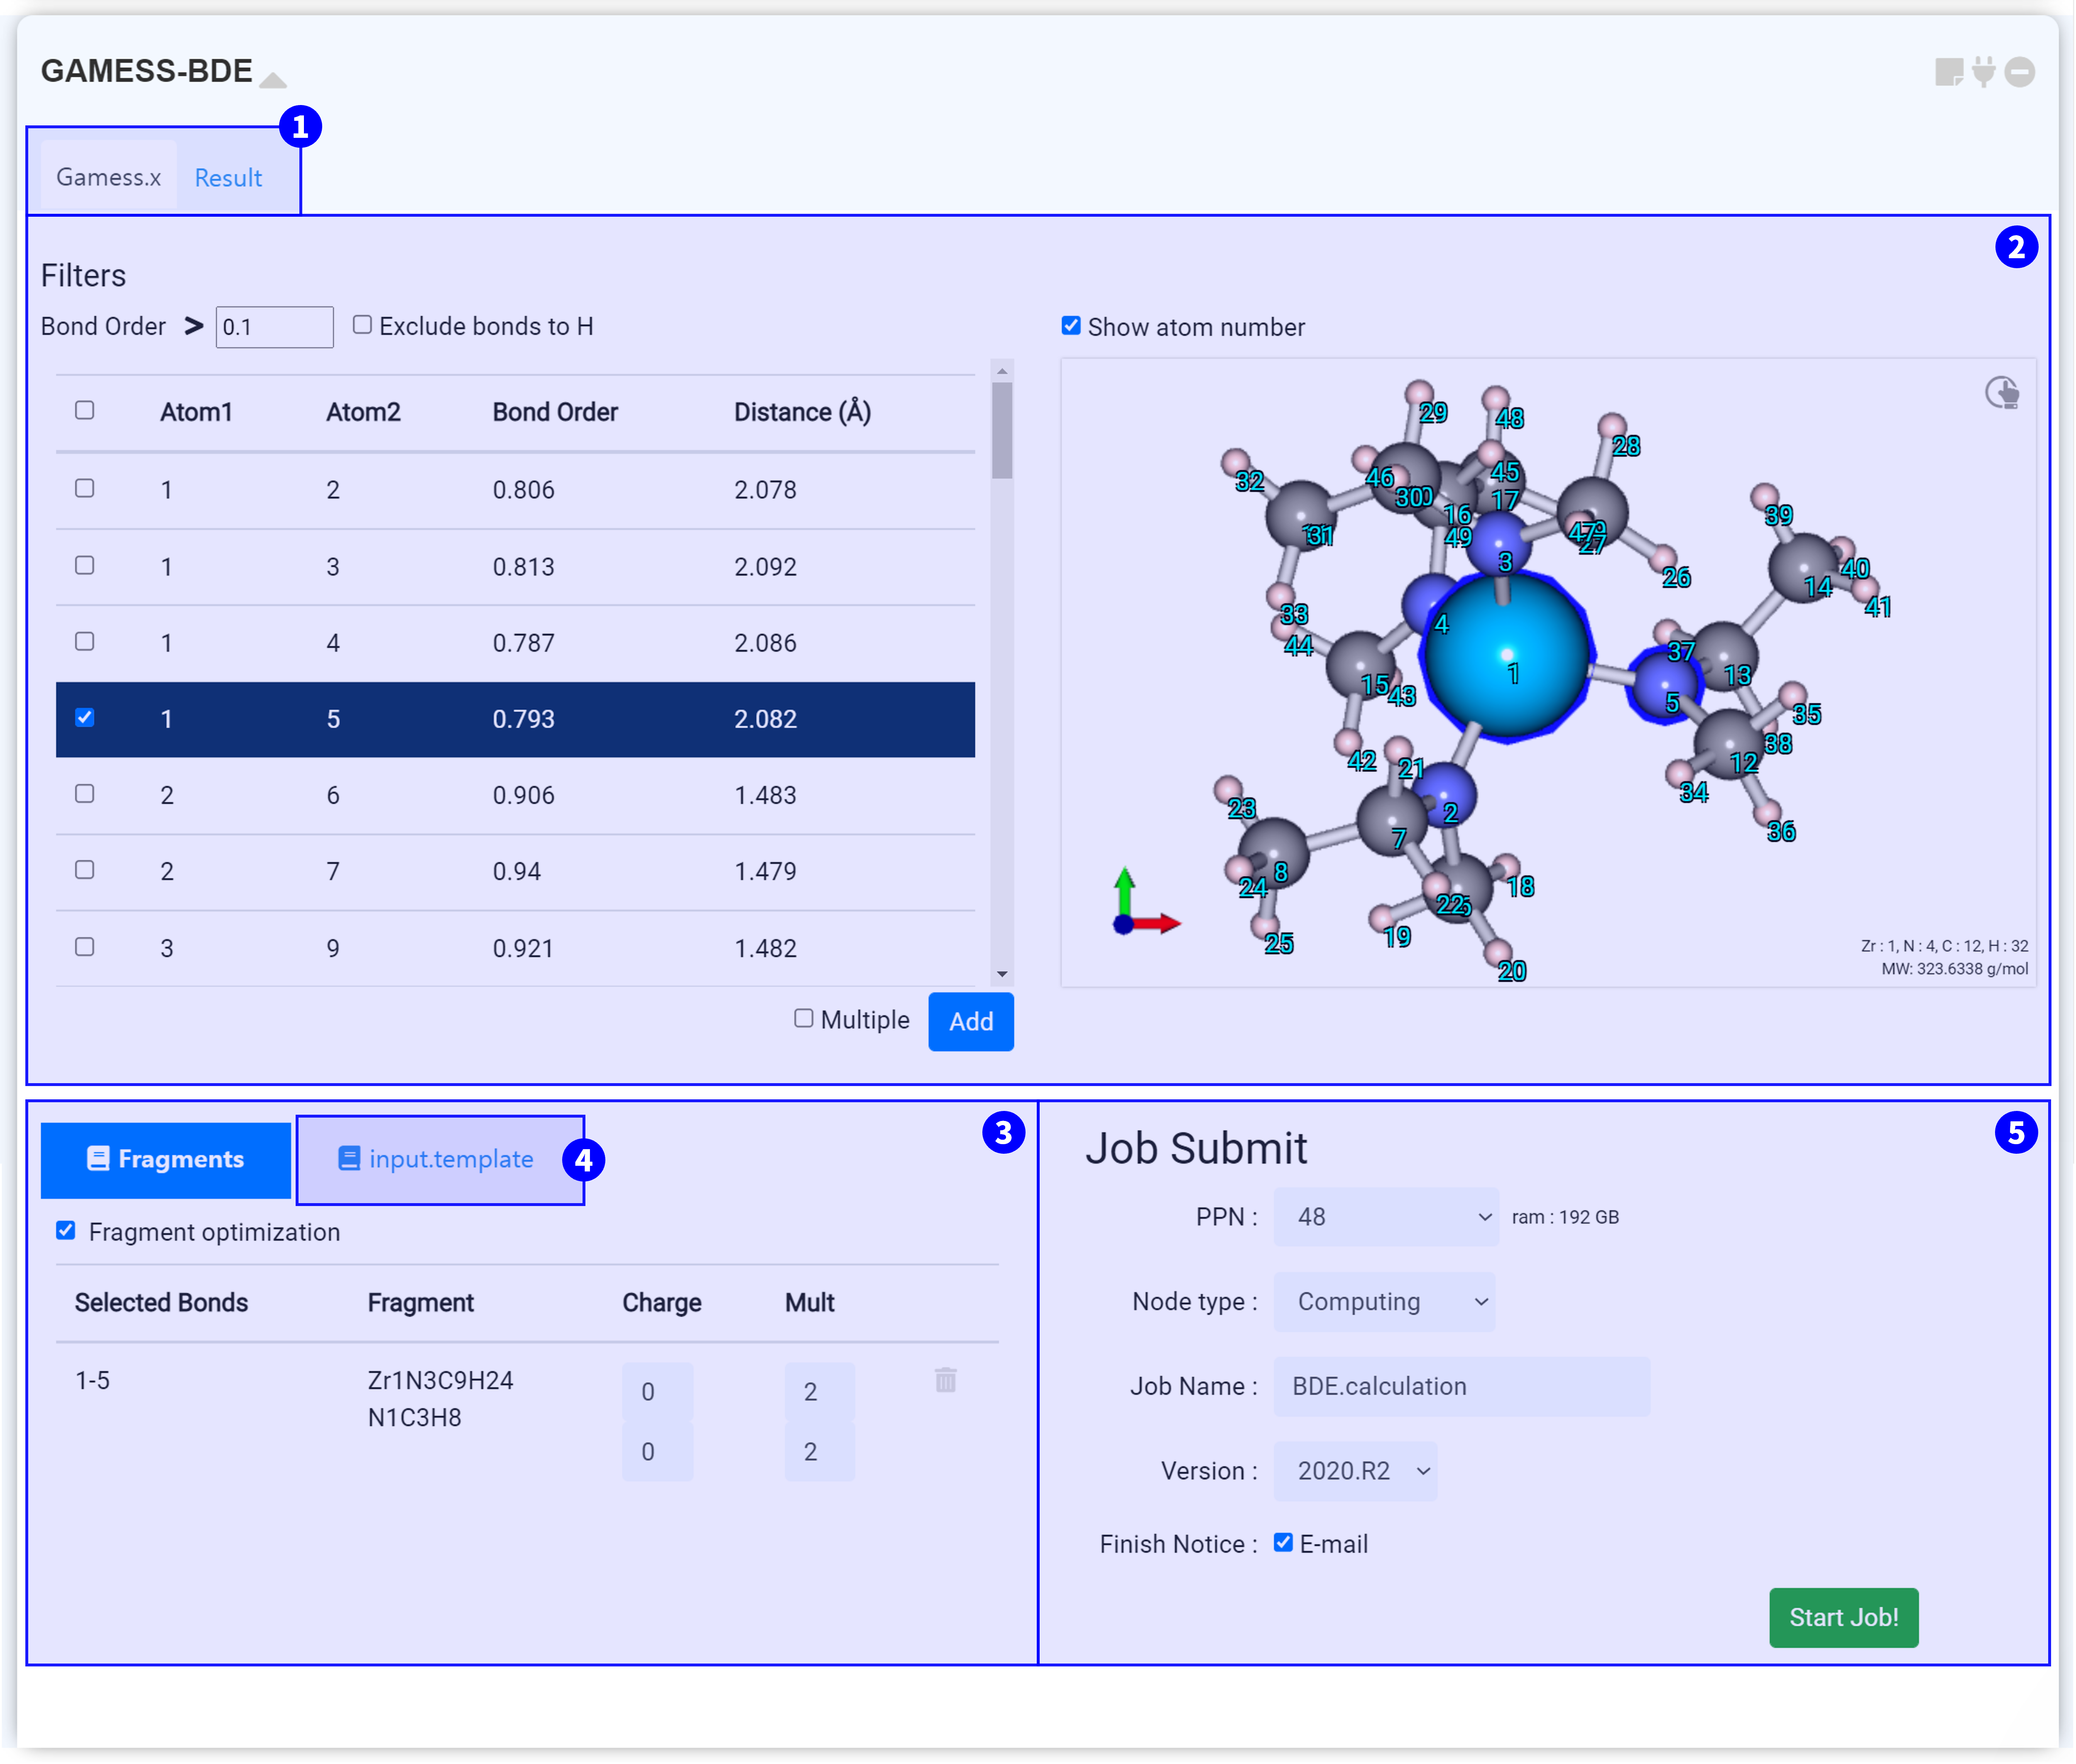Toggle Show atom number checkbox
Viewport: 2076px width, 1764px height.
(1071, 326)
